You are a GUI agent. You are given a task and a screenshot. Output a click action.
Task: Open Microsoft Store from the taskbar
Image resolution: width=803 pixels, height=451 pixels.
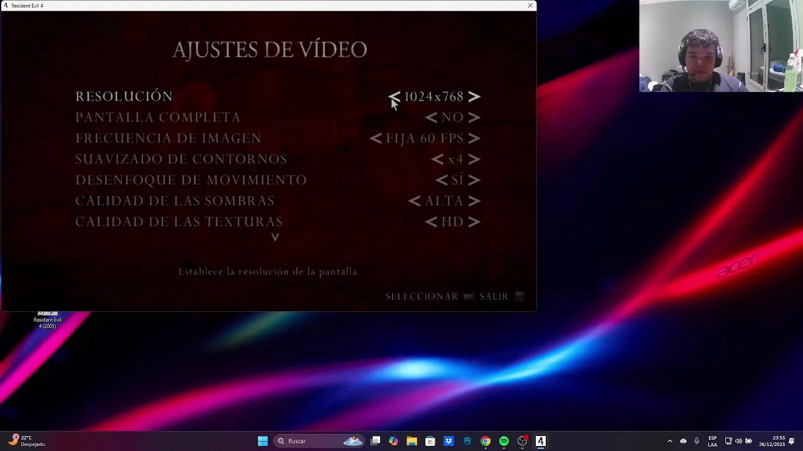tap(430, 441)
